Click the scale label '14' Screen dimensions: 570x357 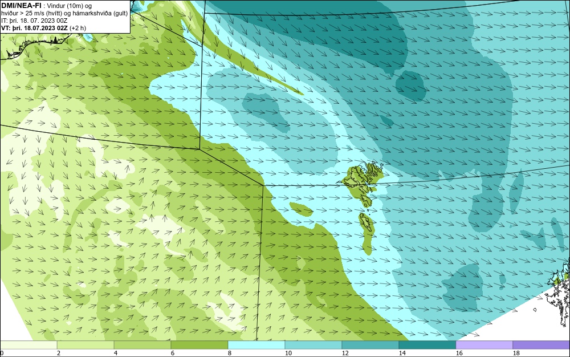pos(402,353)
